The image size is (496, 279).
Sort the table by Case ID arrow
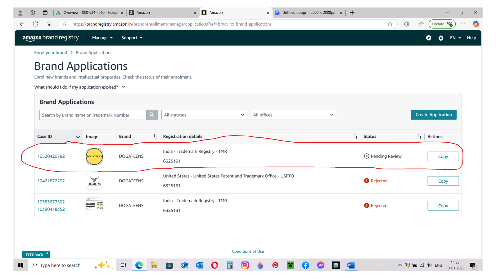(x=78, y=136)
